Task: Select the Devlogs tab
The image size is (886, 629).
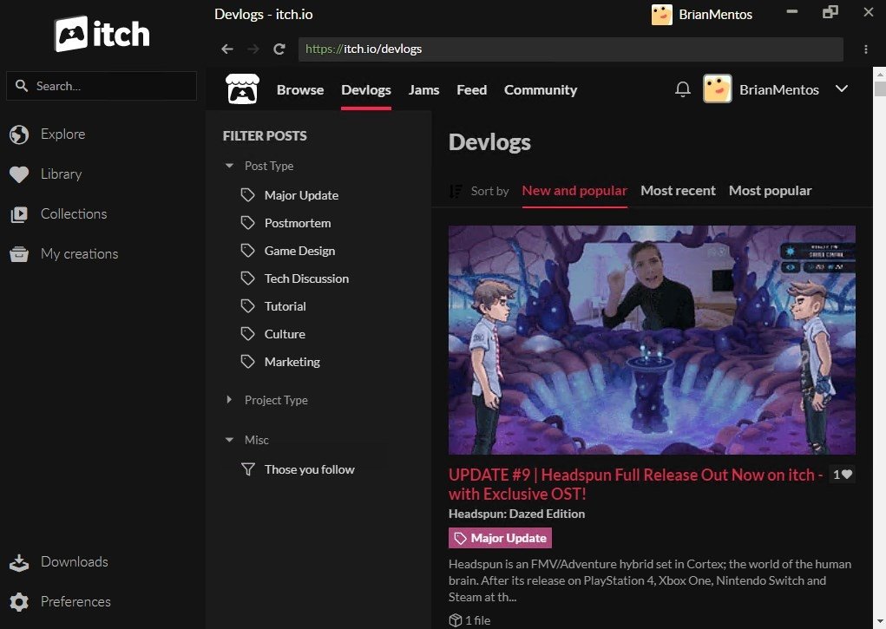Action: click(x=366, y=90)
